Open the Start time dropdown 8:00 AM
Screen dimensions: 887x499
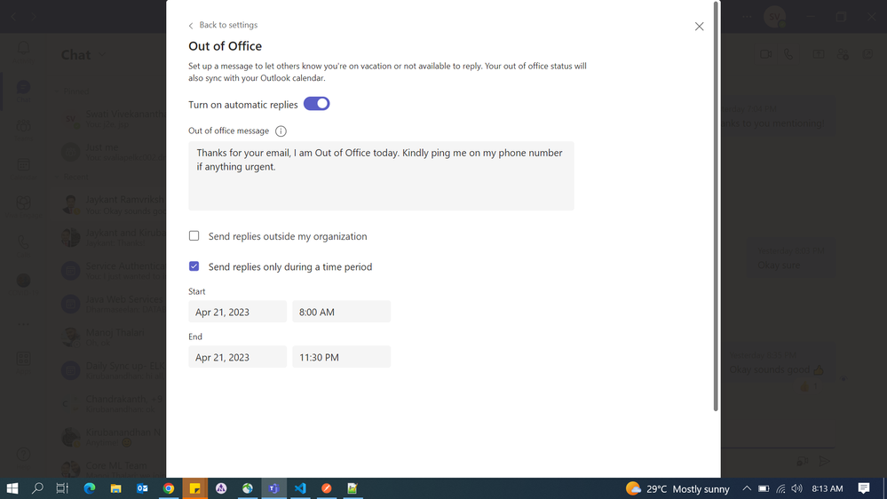coord(341,312)
